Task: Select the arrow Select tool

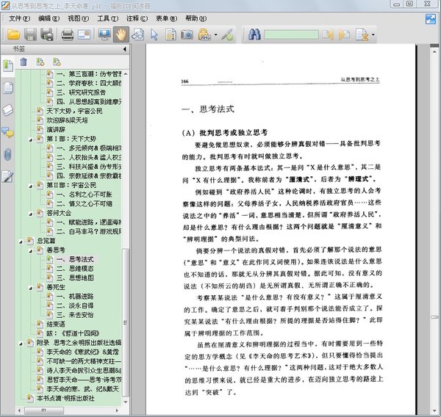Action: pos(154,34)
